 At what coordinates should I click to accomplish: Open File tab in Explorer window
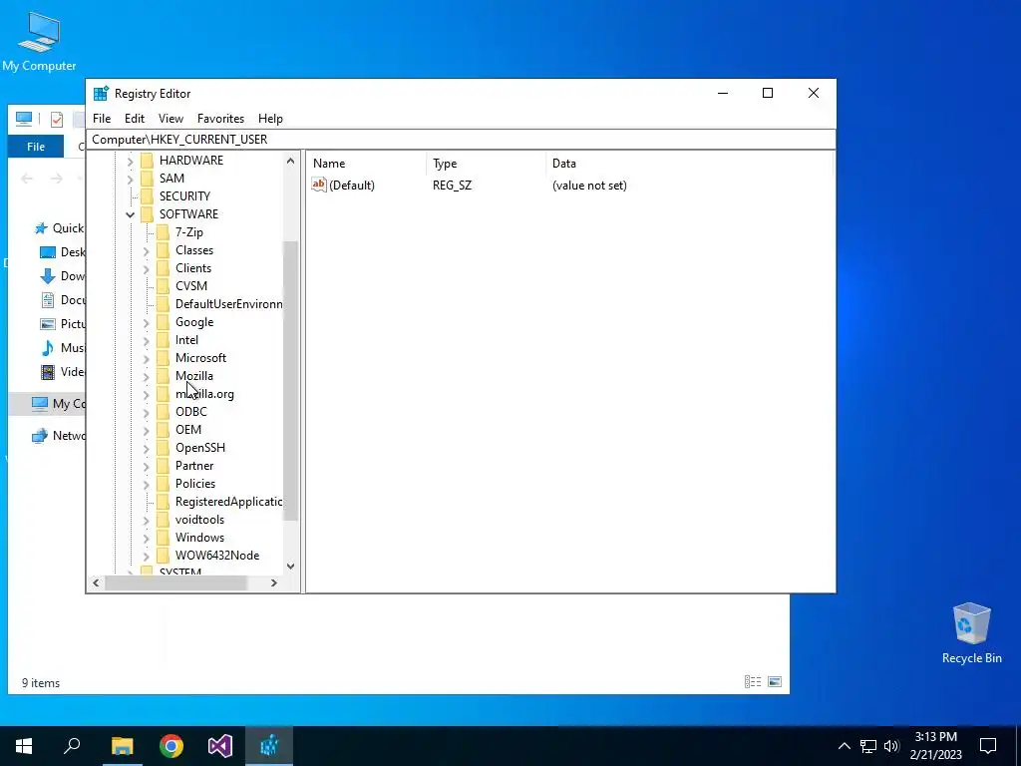36,147
